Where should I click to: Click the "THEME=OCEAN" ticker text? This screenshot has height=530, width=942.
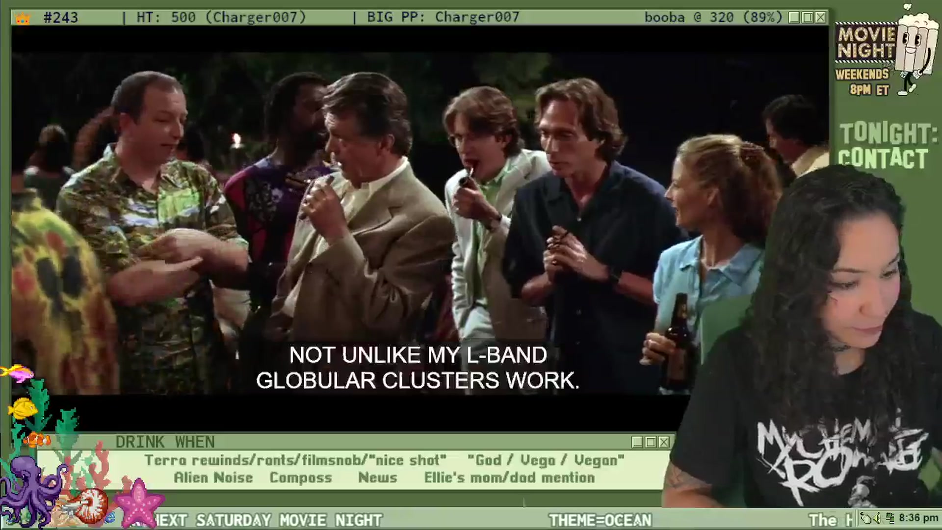(600, 520)
